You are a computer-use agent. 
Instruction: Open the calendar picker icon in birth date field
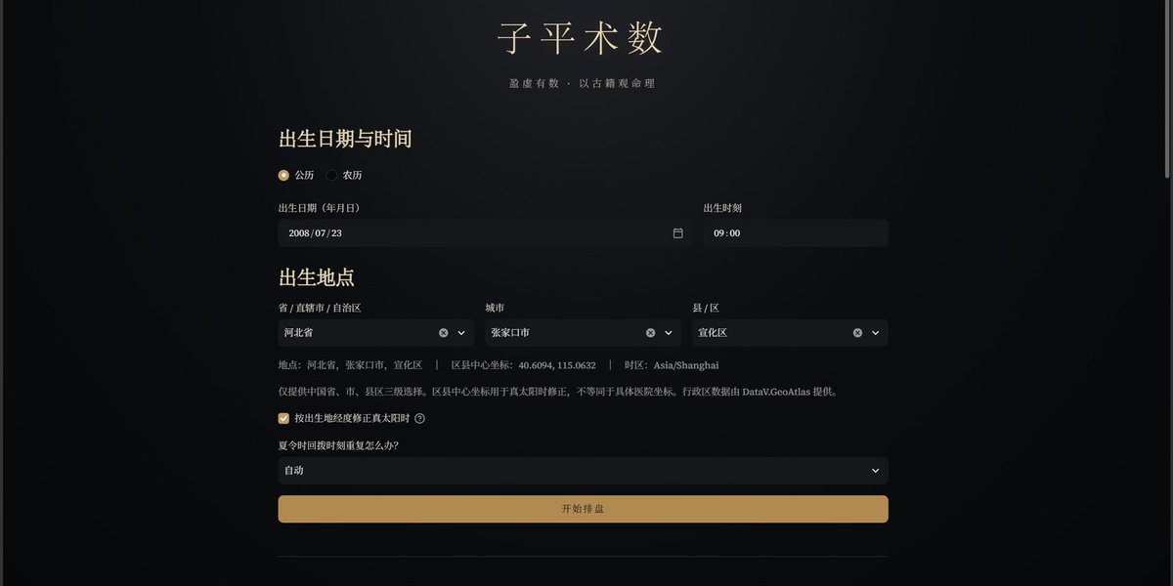coord(677,233)
